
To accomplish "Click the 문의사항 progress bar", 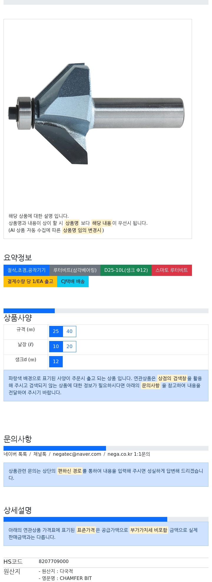I will point(106,448).
